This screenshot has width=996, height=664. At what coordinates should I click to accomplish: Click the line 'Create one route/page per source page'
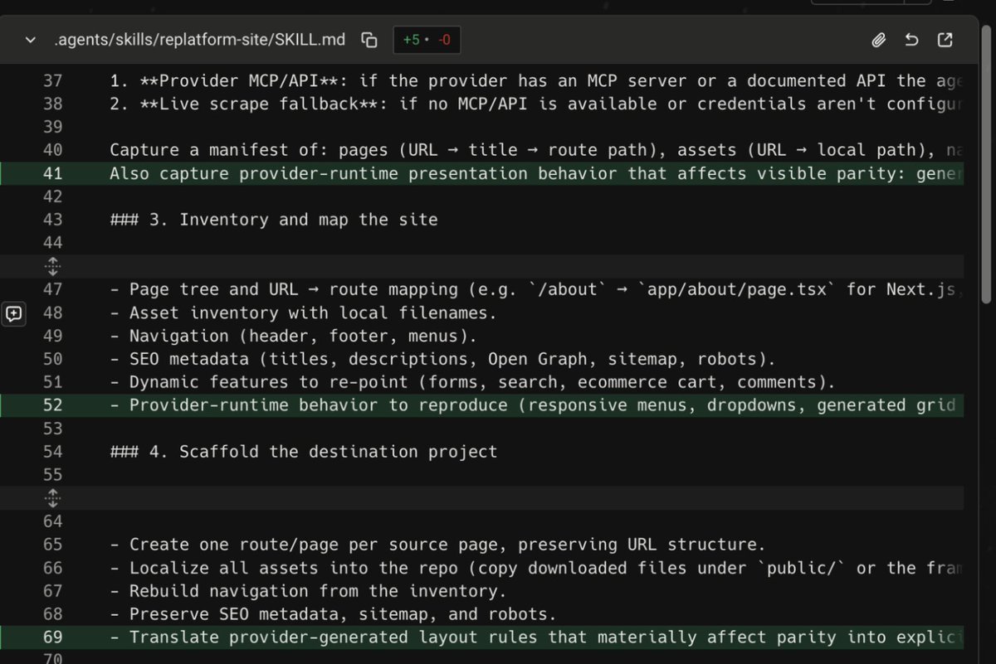437,545
